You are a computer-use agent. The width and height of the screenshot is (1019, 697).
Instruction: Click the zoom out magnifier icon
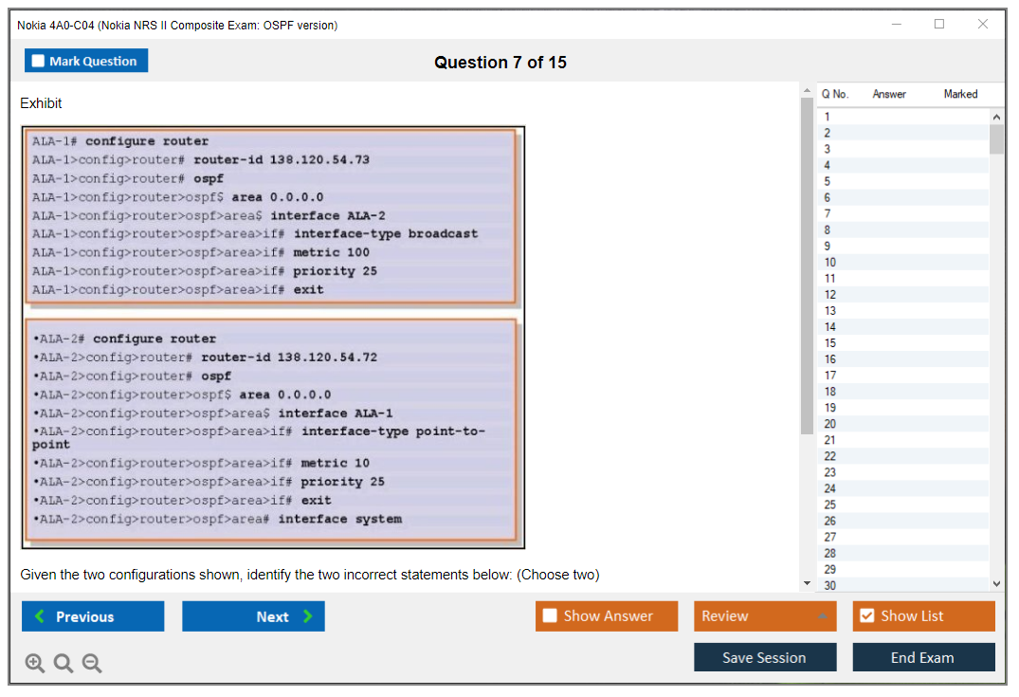[x=92, y=664]
